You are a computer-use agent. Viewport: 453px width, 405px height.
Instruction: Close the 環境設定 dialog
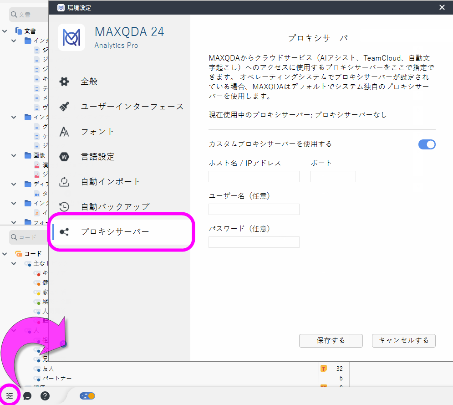(442, 7)
